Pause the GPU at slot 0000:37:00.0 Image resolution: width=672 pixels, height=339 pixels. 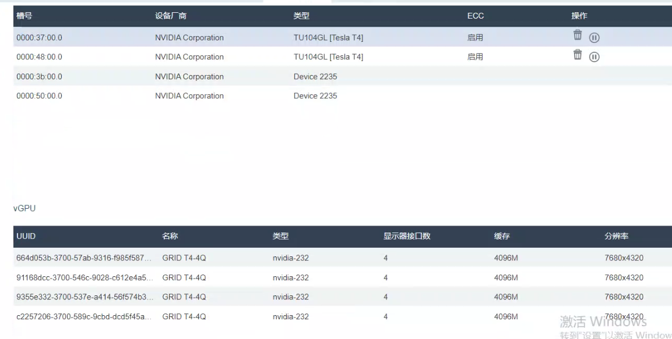(x=594, y=38)
